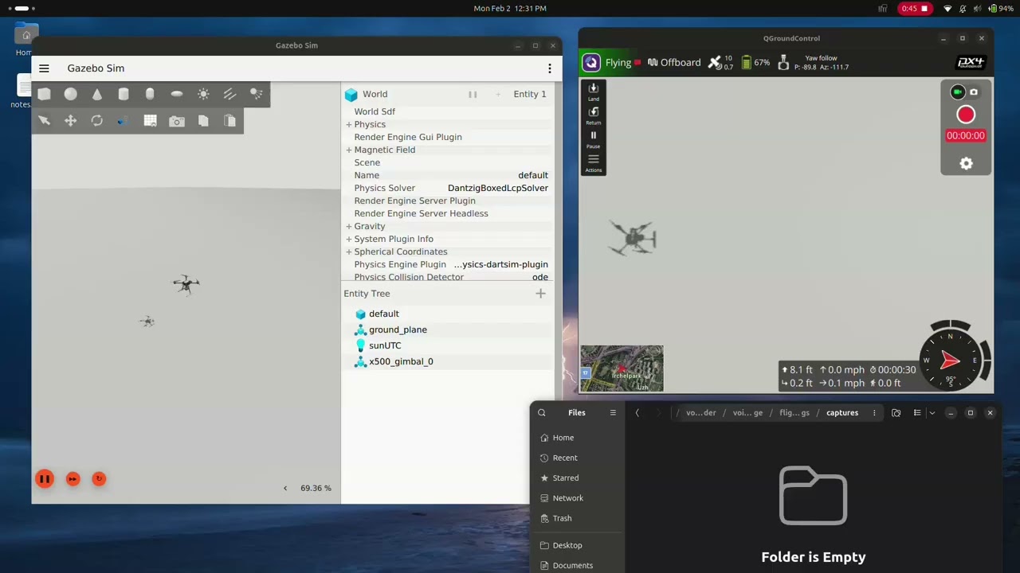The width and height of the screenshot is (1020, 573).
Task: Add a point light in Gazebo
Action: coord(203,94)
